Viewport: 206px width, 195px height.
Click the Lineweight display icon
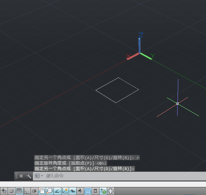pos(80,191)
